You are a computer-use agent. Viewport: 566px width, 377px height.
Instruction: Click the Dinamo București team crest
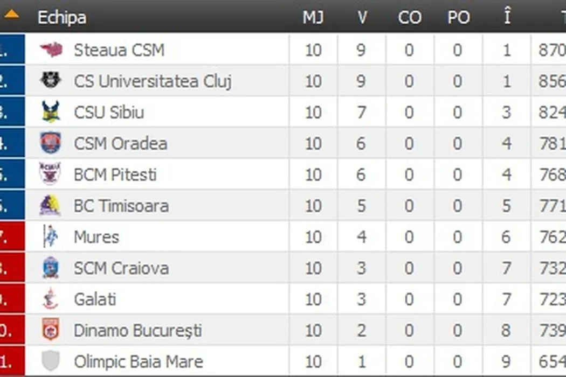pos(50,330)
